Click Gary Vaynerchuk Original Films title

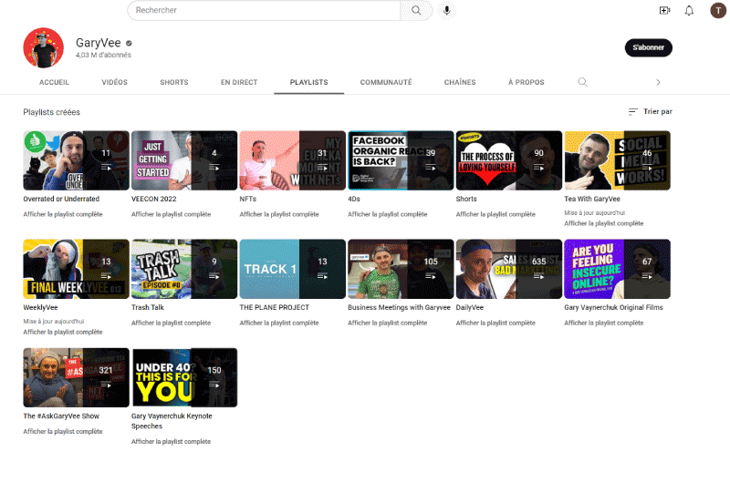click(x=613, y=307)
